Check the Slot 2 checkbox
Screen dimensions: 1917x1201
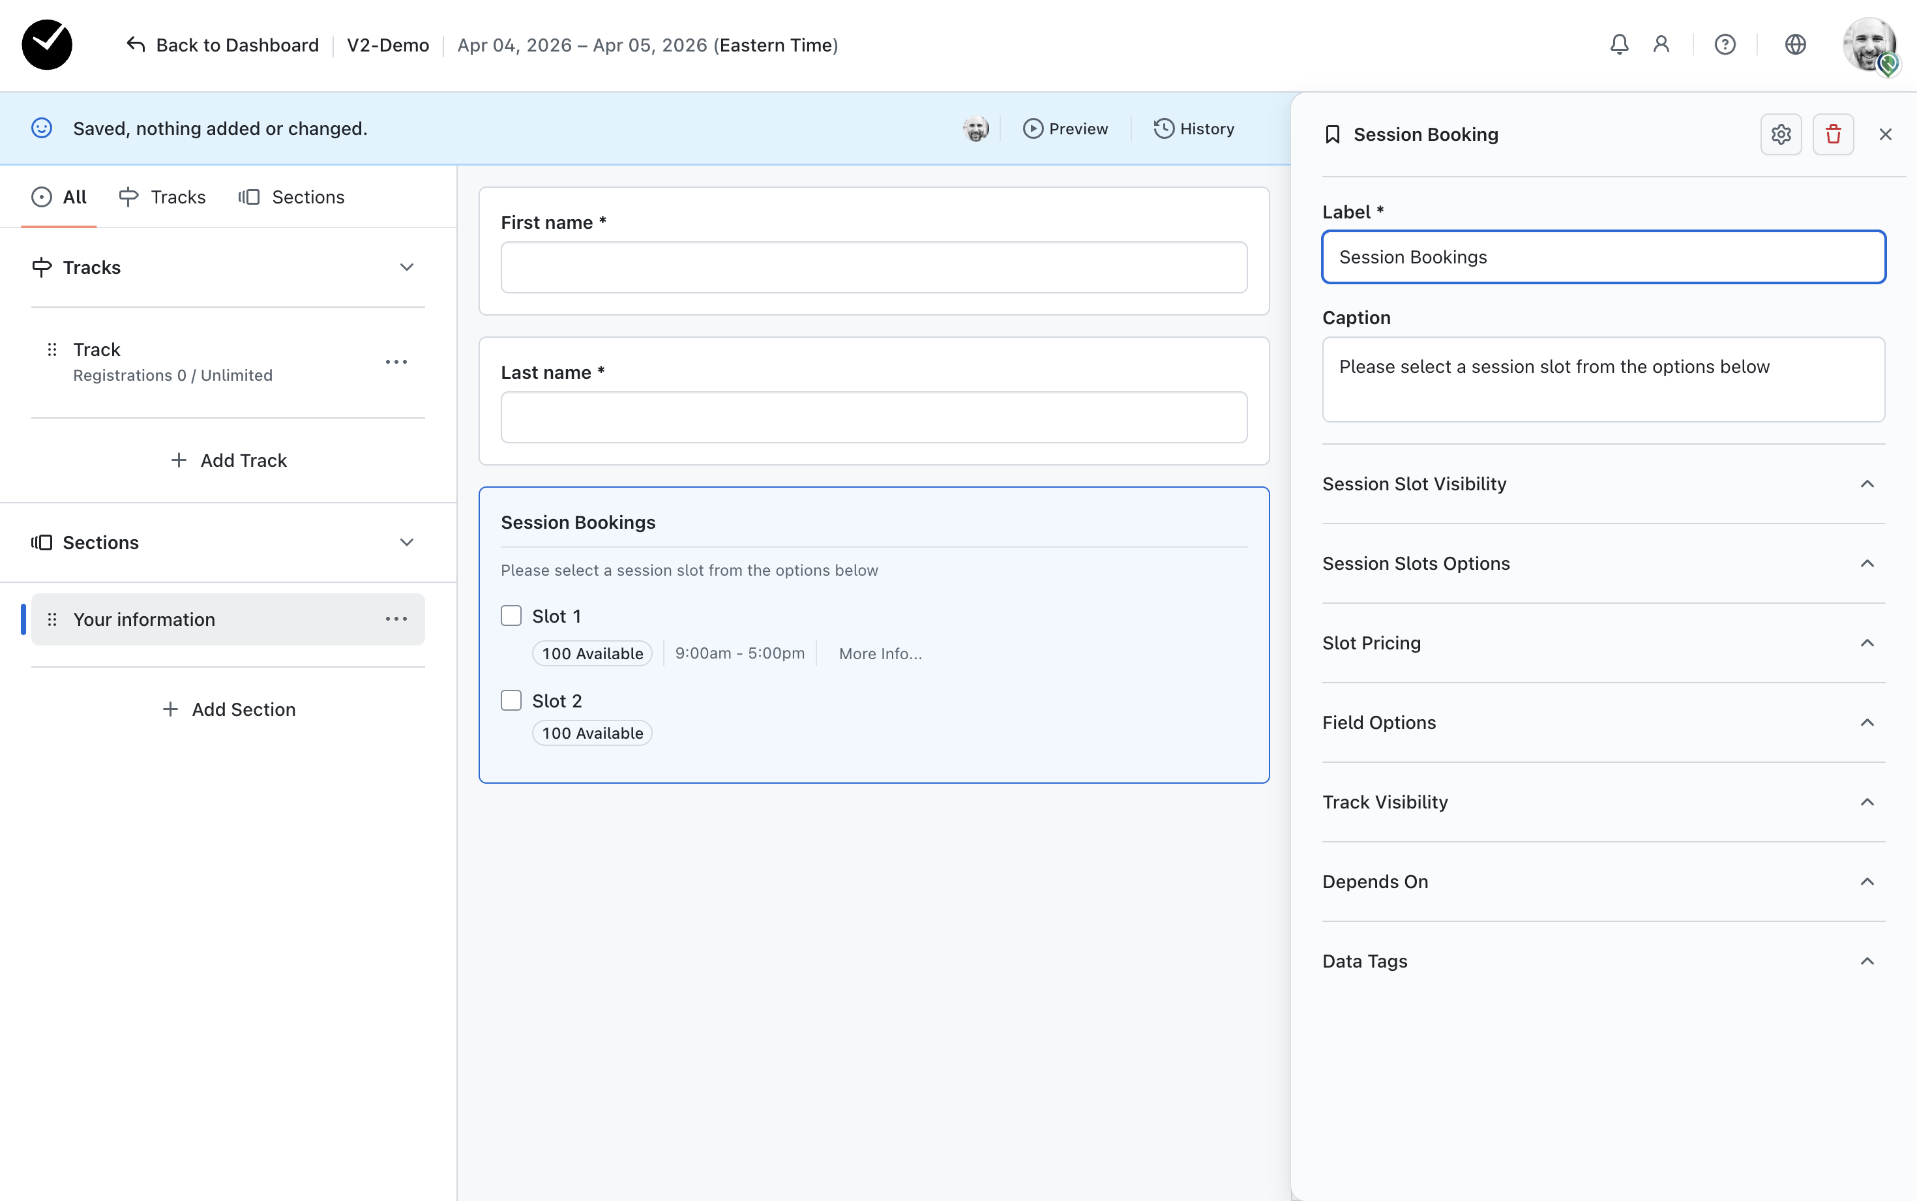pos(511,700)
